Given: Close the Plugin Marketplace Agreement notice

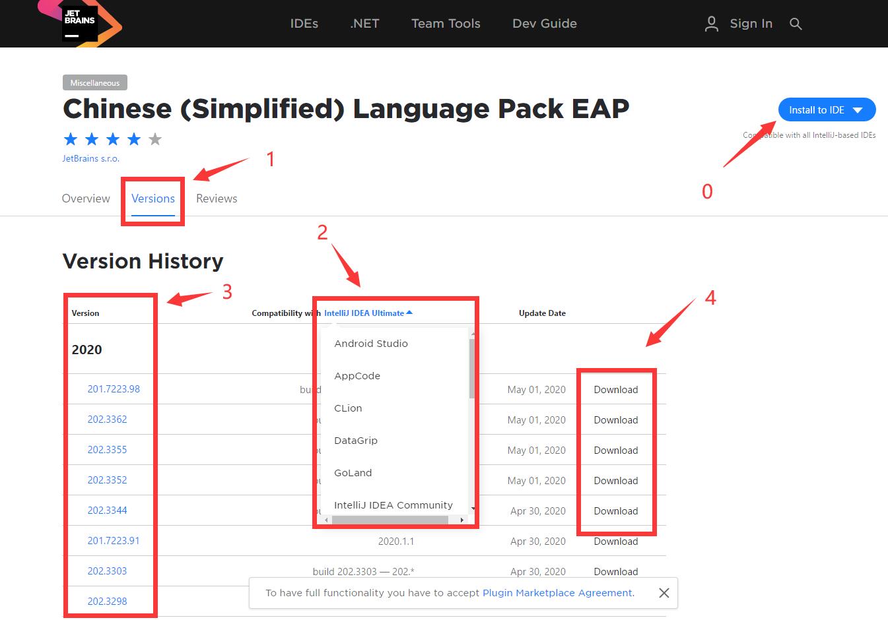Looking at the screenshot, I should coord(664,593).
